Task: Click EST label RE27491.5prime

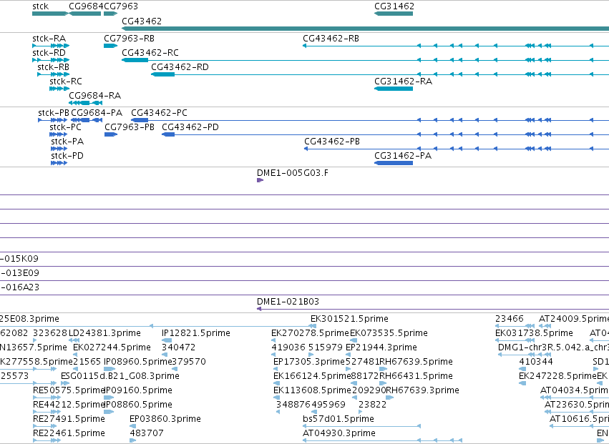Action: pyautogui.click(x=69, y=420)
